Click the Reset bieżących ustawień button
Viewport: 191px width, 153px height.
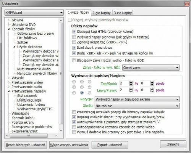tap(26, 145)
